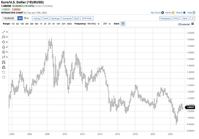Screen dimensions: 199x139
Task: Open the Watch link
Action: [179, 12]
